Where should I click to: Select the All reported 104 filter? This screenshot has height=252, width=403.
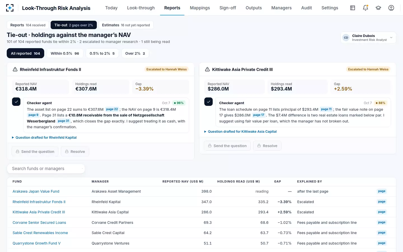pyautogui.click(x=25, y=53)
